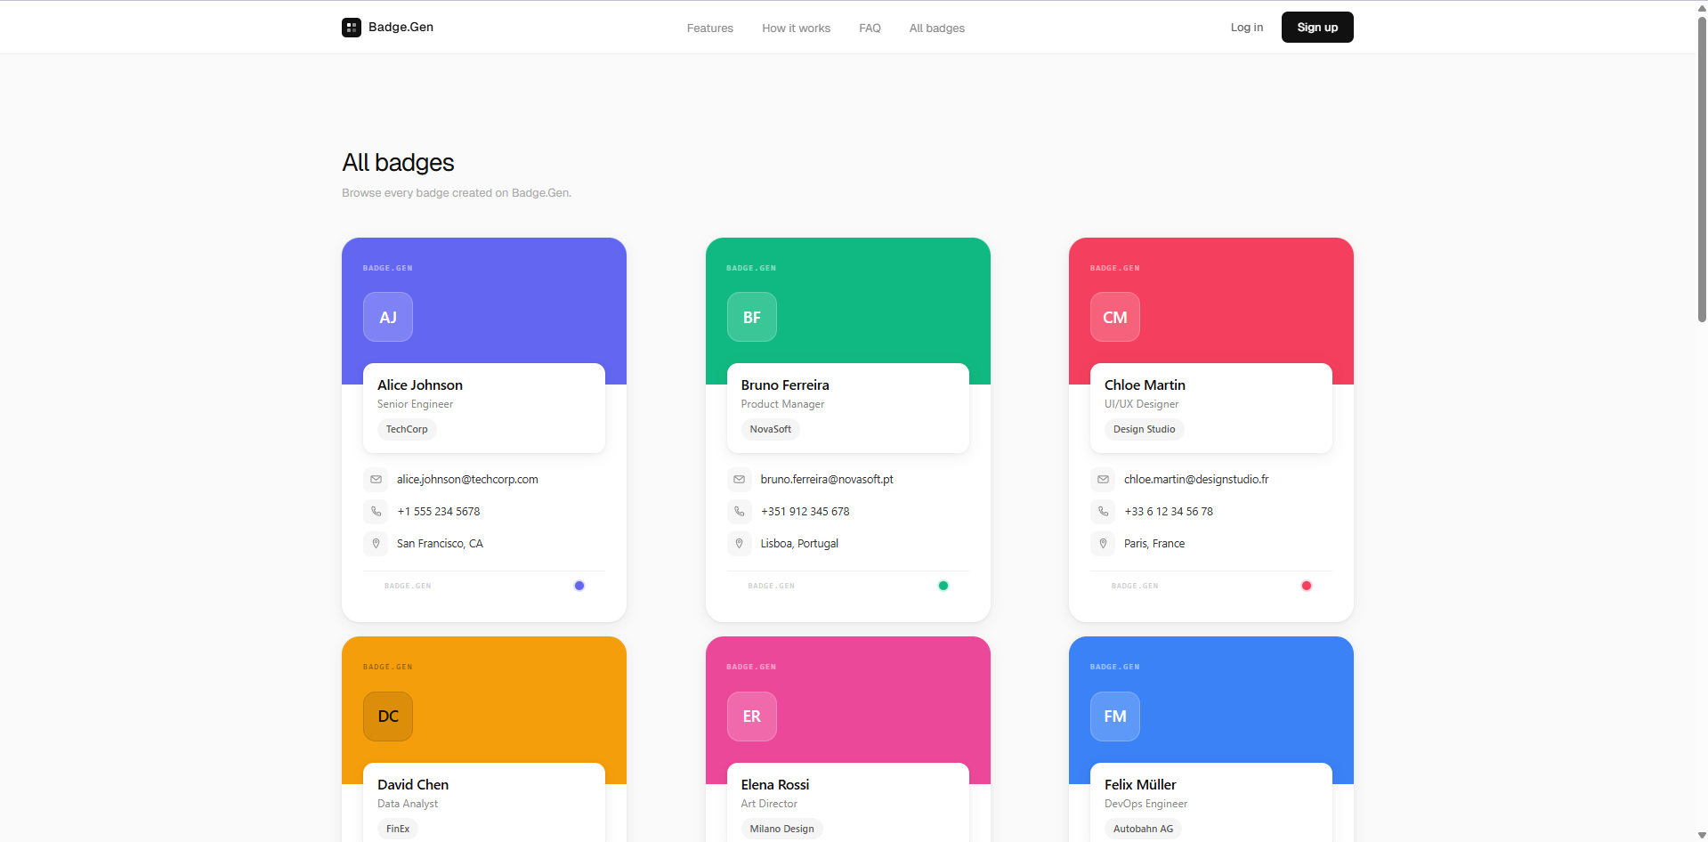The width and height of the screenshot is (1708, 842).
Task: Click the phone icon beside +351 912 345 678
Action: coord(739,512)
